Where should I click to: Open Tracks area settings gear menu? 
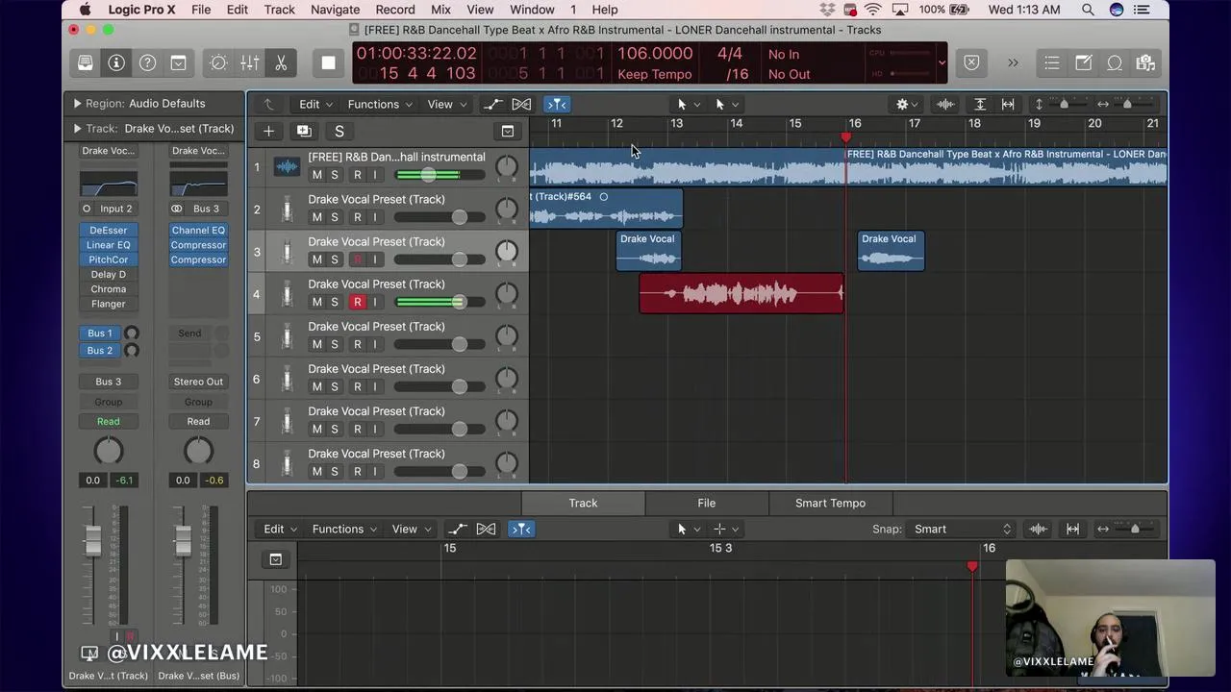point(907,104)
